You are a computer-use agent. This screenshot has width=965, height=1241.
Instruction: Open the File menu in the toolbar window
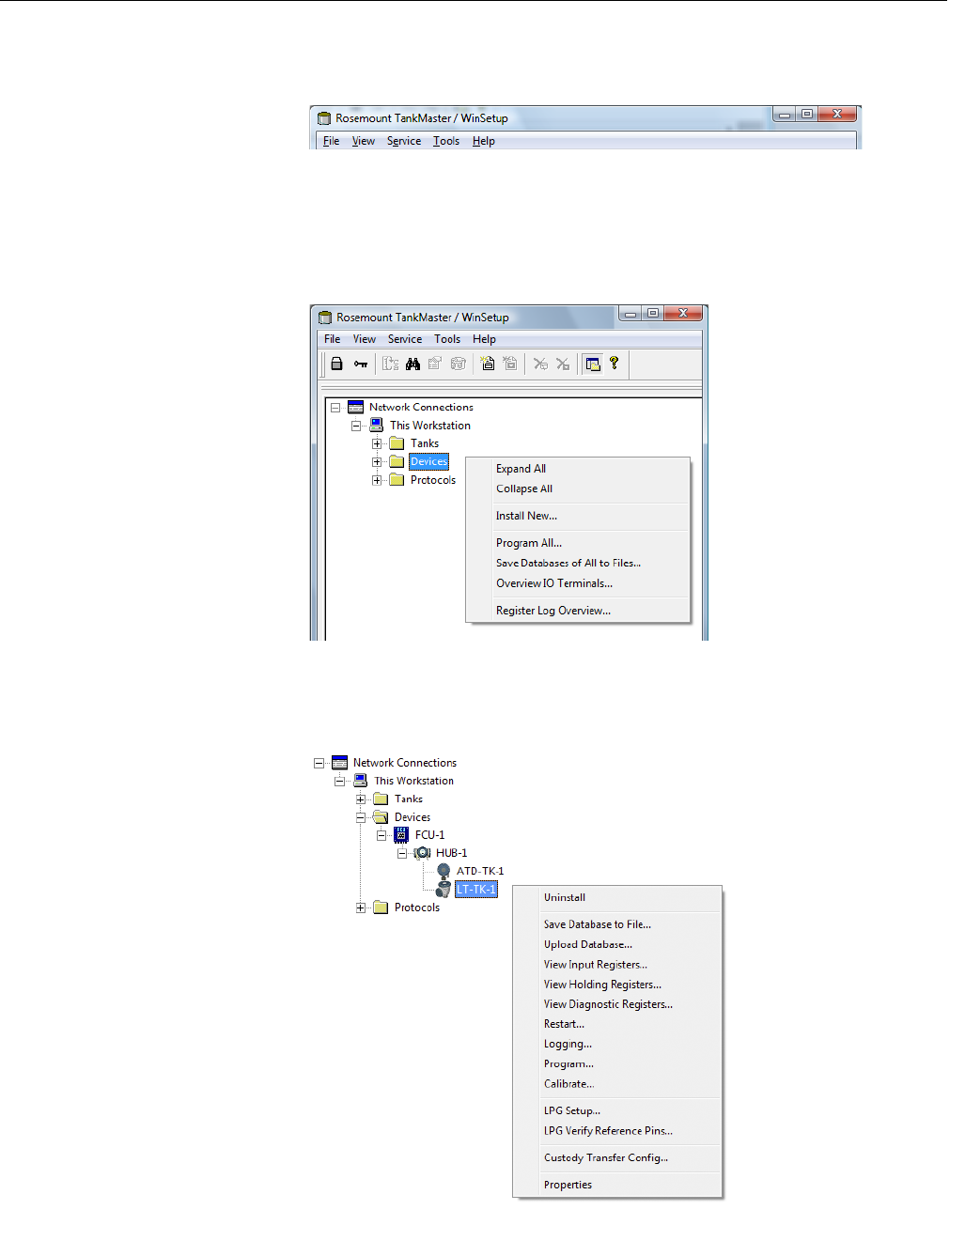click(333, 339)
